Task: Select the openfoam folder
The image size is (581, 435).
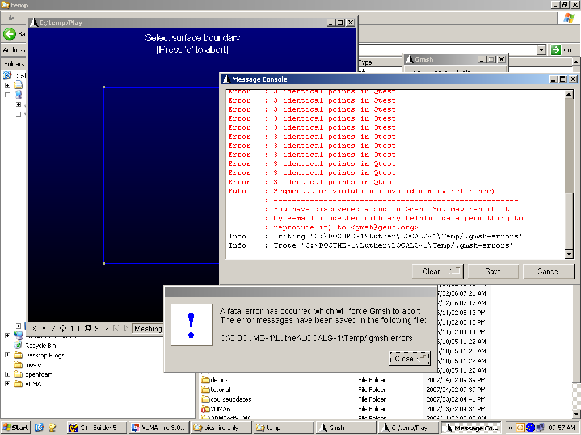Action: (39, 374)
